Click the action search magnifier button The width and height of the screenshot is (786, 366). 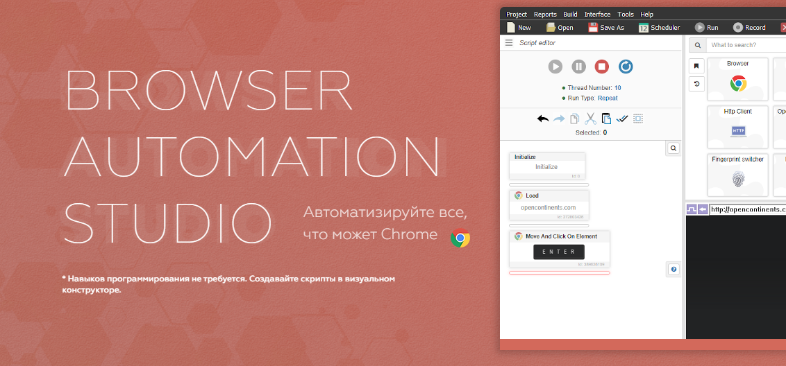coord(697,44)
